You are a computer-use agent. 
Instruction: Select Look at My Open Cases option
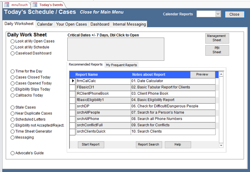coord(13,42)
